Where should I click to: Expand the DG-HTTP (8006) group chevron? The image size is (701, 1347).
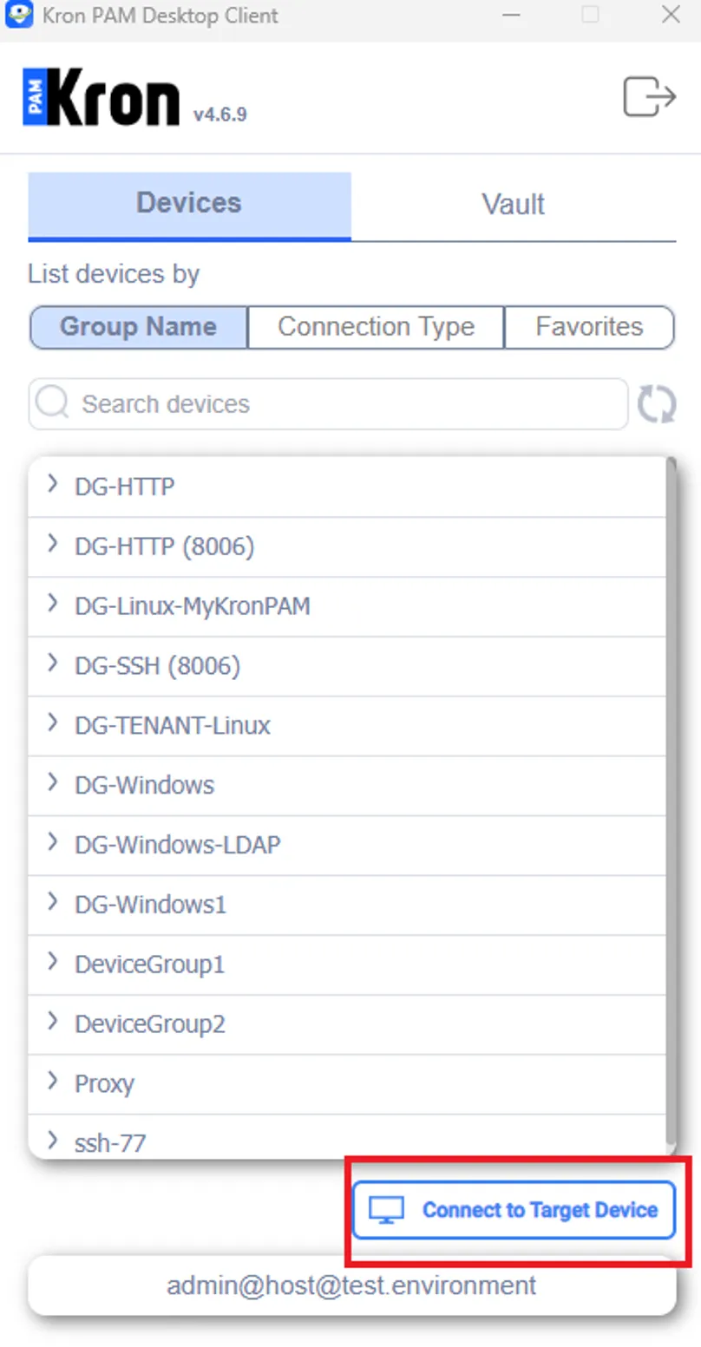(x=53, y=544)
